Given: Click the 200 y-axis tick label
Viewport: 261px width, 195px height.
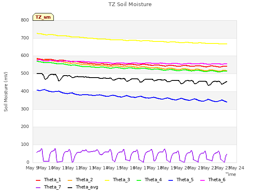Looking at the screenshot, I should coord(25,127).
